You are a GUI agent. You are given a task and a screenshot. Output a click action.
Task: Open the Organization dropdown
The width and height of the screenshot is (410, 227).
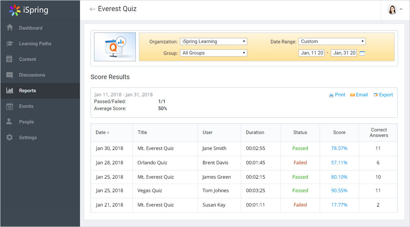213,41
